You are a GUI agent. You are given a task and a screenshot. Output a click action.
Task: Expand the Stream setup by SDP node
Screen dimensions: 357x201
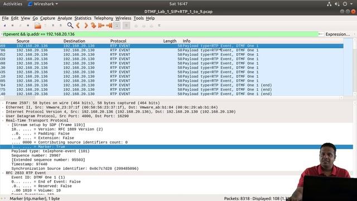[9, 125]
